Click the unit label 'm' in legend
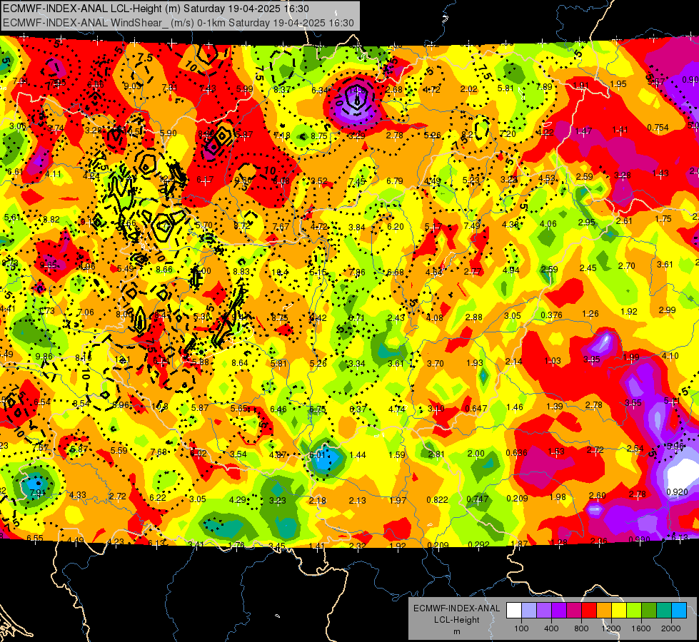699x642 pixels. 456,631
